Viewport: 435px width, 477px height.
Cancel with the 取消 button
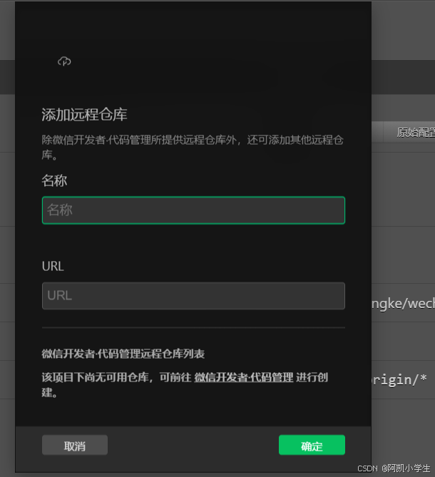coord(75,445)
